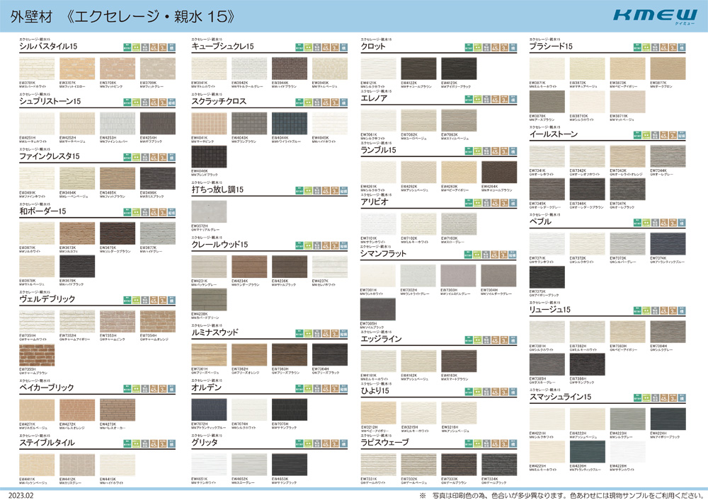Select the EW3877K tan swatch

point(668,69)
